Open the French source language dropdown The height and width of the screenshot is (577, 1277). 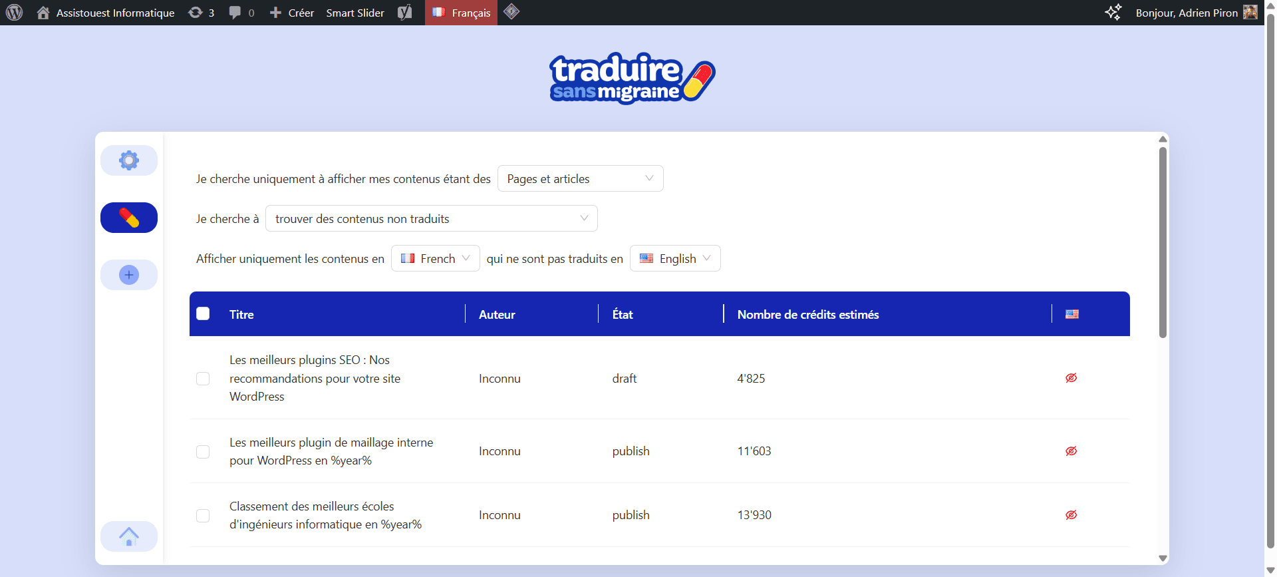coord(436,258)
